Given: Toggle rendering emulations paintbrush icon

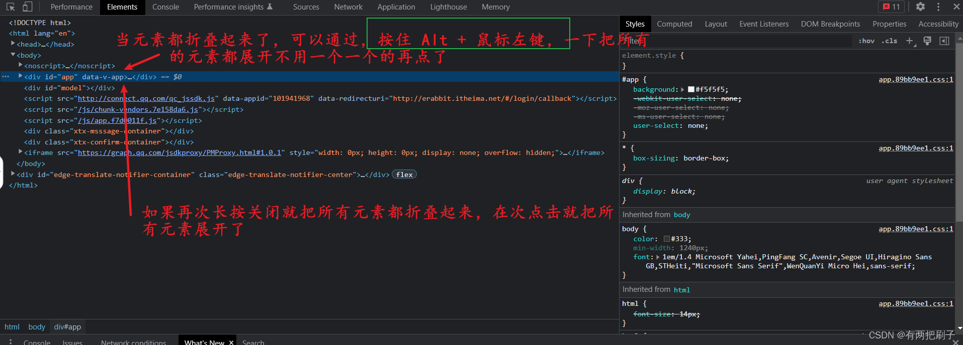Looking at the screenshot, I should (927, 41).
